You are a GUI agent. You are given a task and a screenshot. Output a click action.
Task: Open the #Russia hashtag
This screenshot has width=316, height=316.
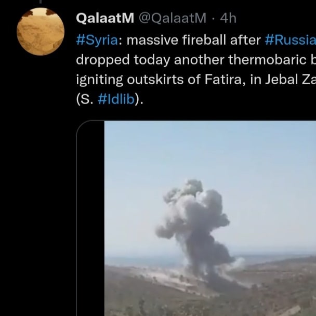click(x=291, y=39)
